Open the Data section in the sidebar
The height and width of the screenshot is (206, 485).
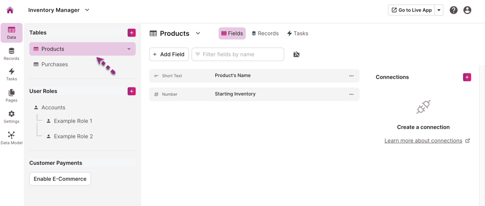tap(11, 32)
